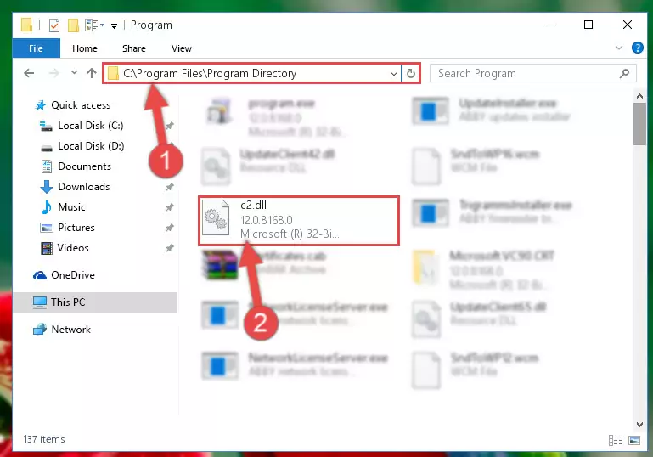Image resolution: width=653 pixels, height=457 pixels.
Task: Click the pin icon beside Pictures
Action: (x=170, y=228)
